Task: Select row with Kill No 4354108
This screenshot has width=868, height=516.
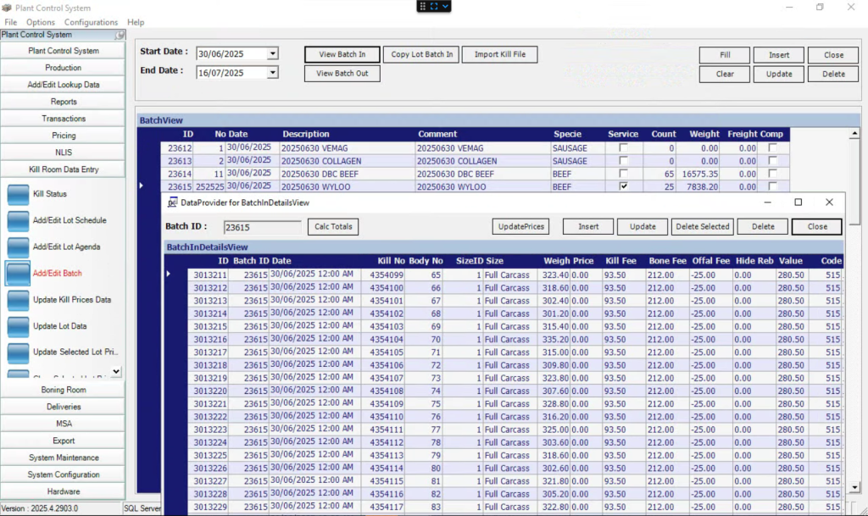Action: tap(515, 391)
